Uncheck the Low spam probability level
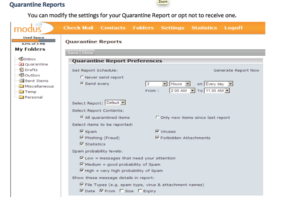 pyautogui.click(x=82, y=158)
